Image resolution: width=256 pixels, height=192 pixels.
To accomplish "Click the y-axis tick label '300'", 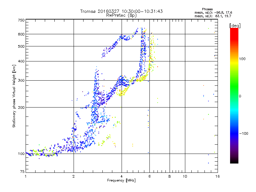I will click(21, 80).
